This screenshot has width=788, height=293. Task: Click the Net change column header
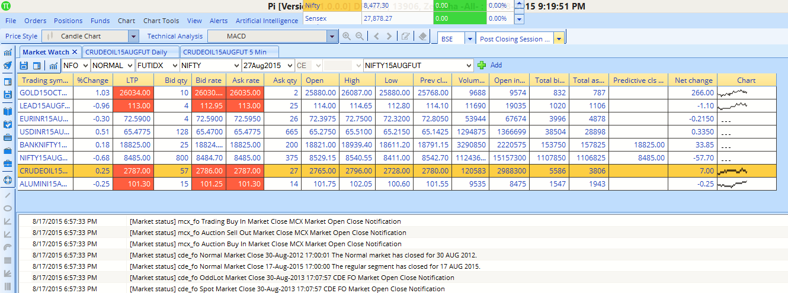[x=692, y=80]
